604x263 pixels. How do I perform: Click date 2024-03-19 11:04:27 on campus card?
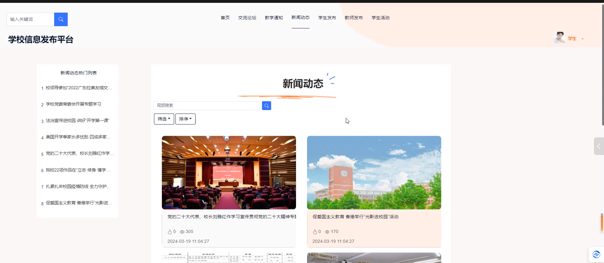click(x=333, y=241)
